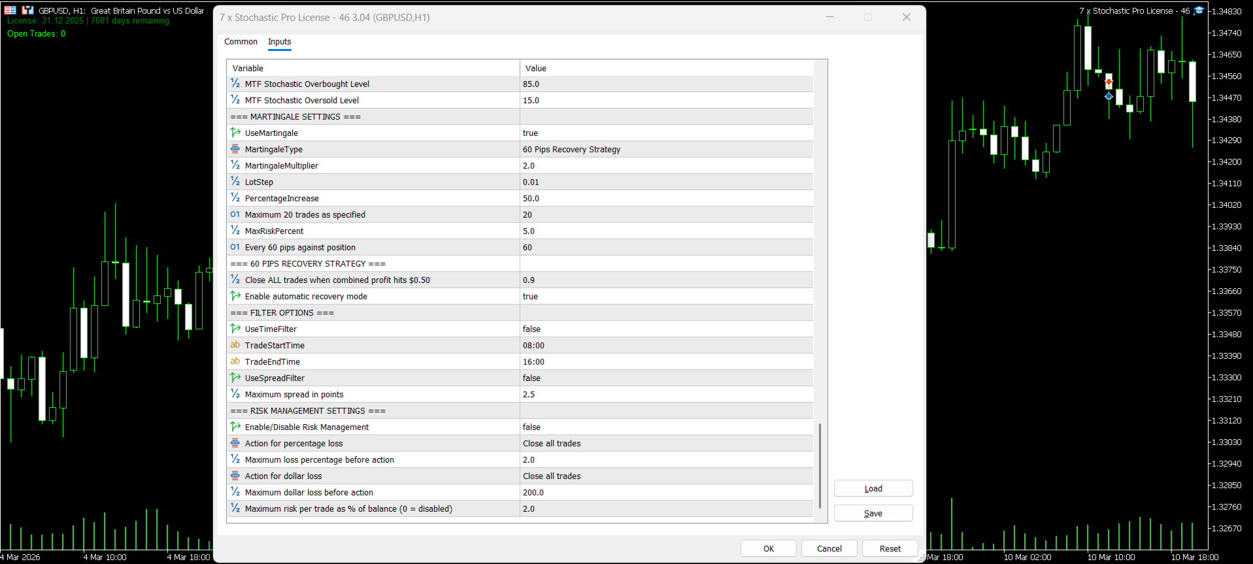The width and height of the screenshot is (1253, 564).
Task: Click the UseTimeFilter boolean icon
Action: [235, 329]
